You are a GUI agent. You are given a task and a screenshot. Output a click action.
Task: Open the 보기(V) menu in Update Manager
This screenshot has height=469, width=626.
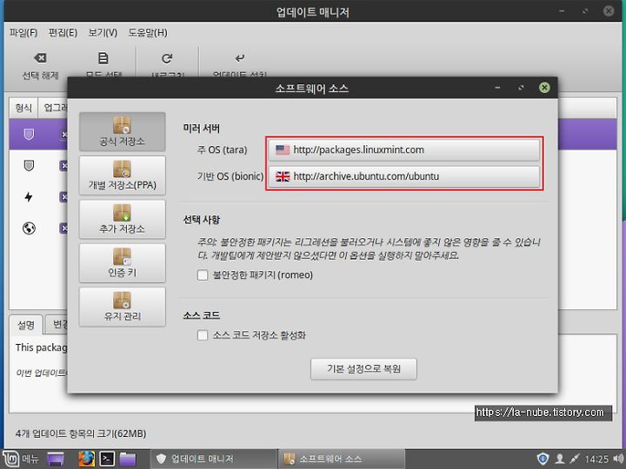coord(103,33)
